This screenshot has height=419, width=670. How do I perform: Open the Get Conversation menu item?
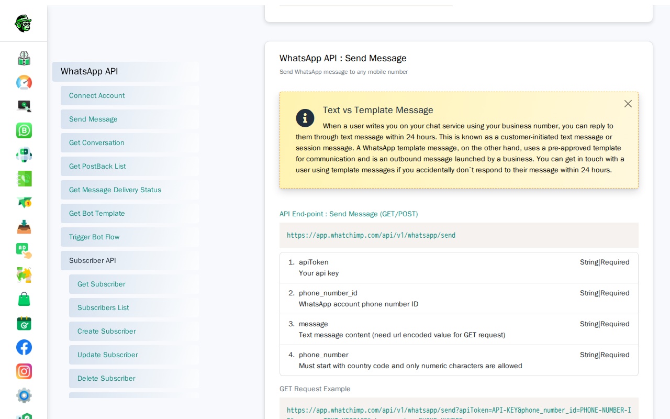tap(130, 143)
